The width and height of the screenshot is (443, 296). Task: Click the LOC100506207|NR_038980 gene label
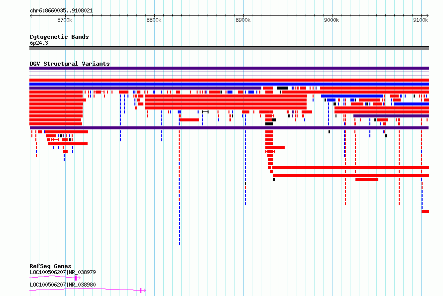click(63, 285)
